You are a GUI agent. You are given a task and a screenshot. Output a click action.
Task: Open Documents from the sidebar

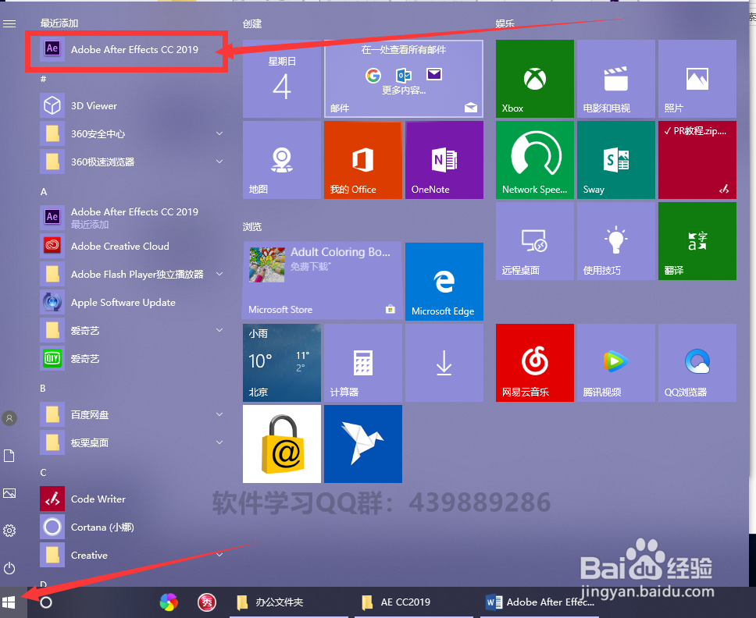point(9,456)
